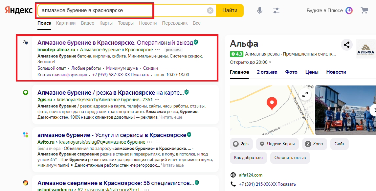Select Главное tab in Альфа card

coord(239,72)
